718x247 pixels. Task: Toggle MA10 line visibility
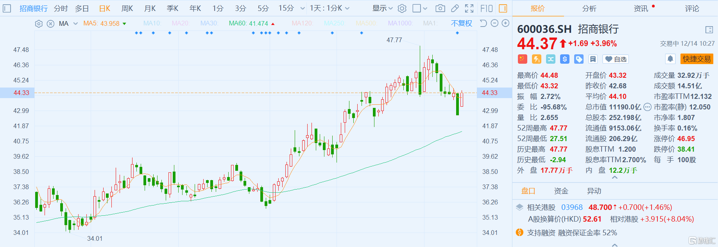[152, 23]
